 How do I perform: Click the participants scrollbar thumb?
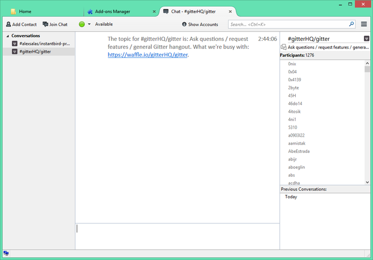(x=367, y=69)
